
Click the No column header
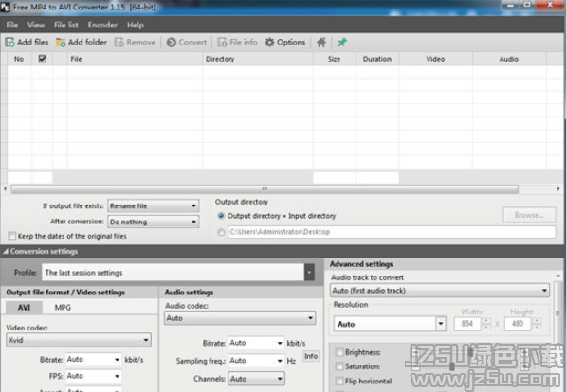click(19, 59)
